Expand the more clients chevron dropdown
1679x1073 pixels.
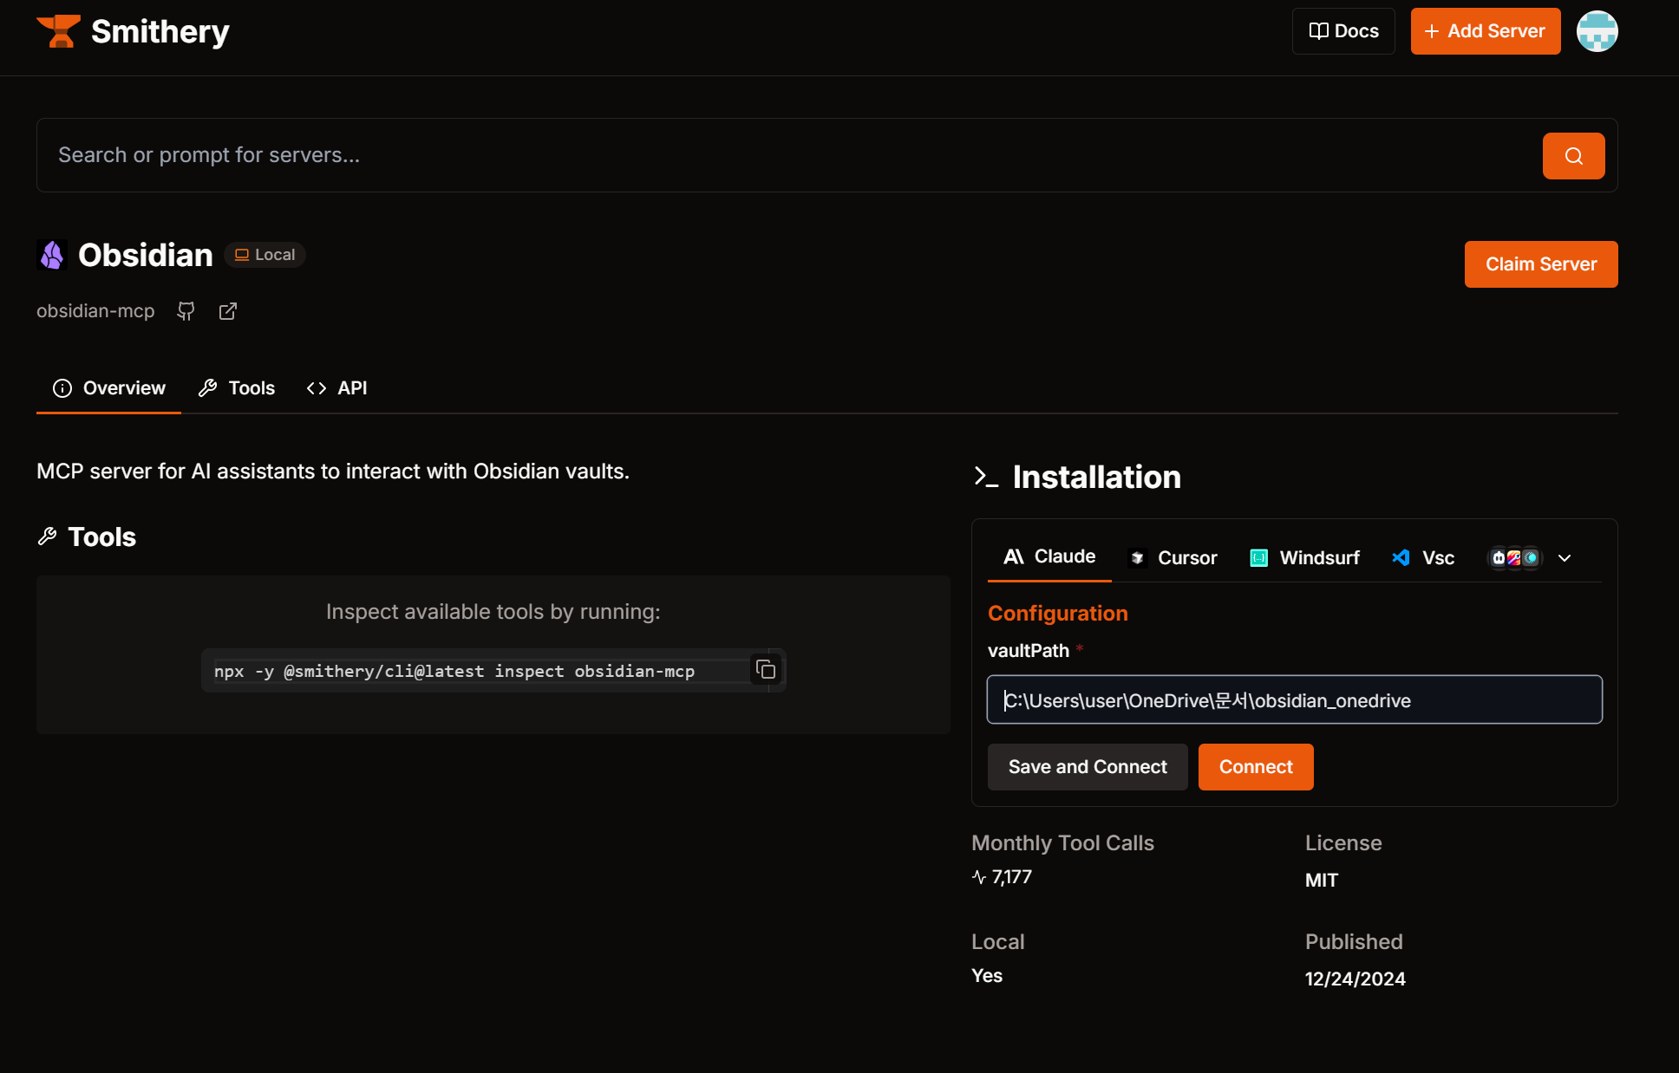click(x=1565, y=558)
